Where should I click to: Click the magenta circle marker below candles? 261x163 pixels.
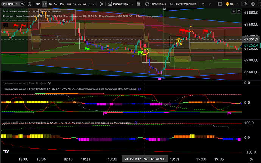[160, 79]
